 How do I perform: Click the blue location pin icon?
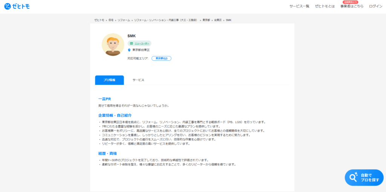(129, 50)
